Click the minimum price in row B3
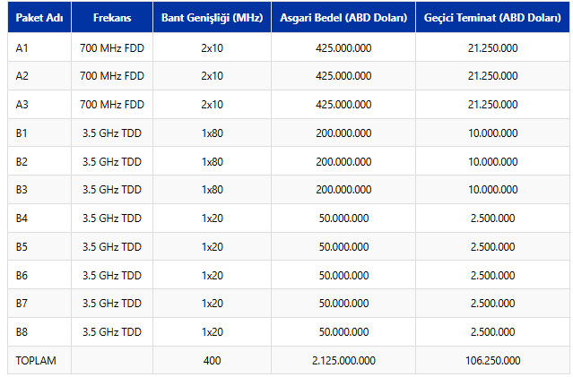Screen dimensions: 573x377 tap(343, 190)
